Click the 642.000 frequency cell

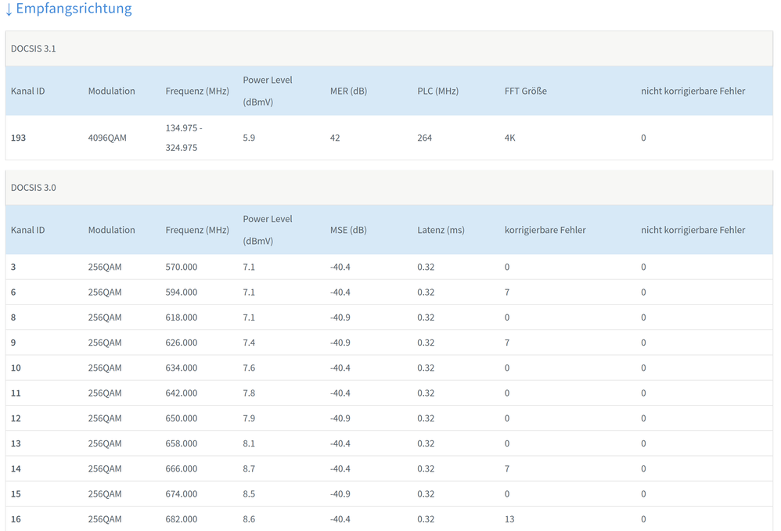pos(182,393)
